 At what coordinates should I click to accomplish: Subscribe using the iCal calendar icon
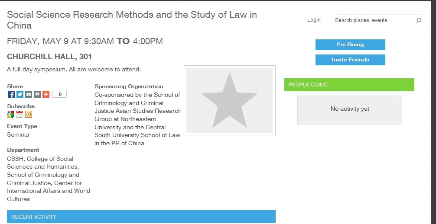coord(20,114)
